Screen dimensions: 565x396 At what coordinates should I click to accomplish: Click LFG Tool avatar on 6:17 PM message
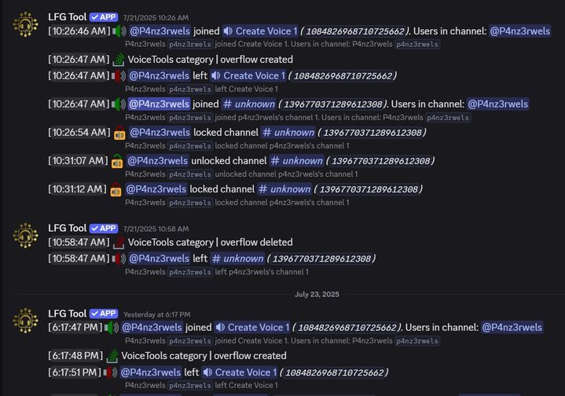tap(26, 321)
